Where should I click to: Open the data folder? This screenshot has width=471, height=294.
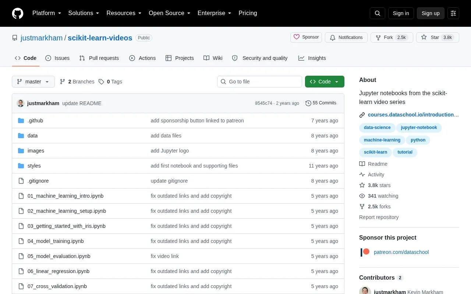click(x=32, y=136)
